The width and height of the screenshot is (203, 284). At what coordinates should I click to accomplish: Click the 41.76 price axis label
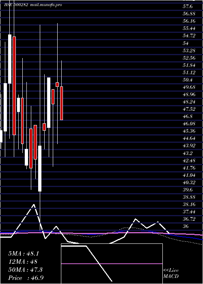click(189, 168)
